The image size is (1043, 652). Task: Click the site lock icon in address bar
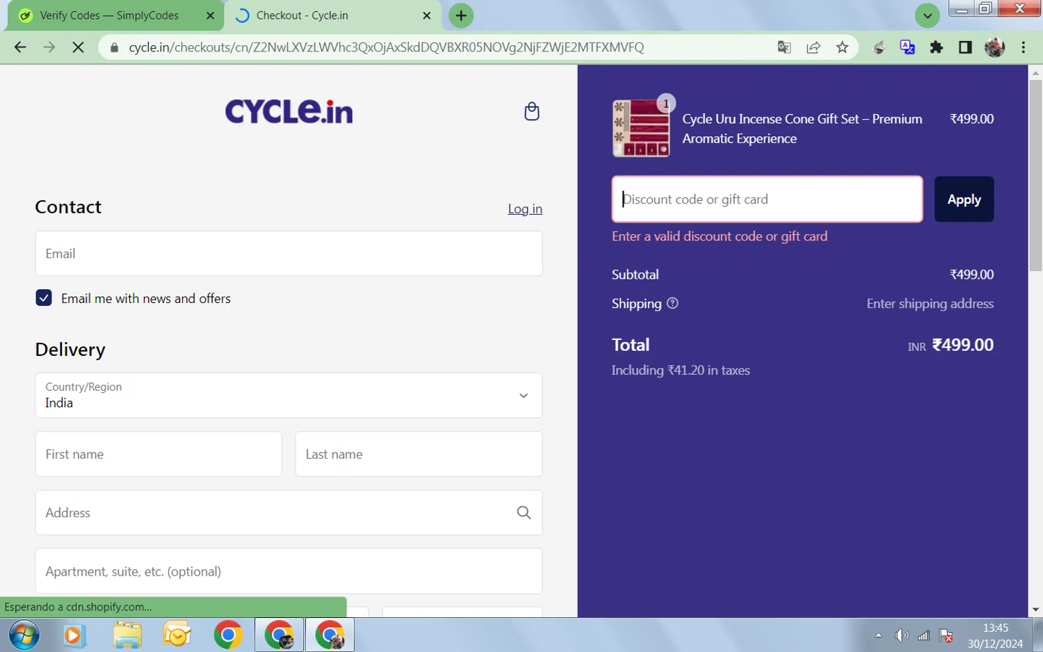(115, 47)
